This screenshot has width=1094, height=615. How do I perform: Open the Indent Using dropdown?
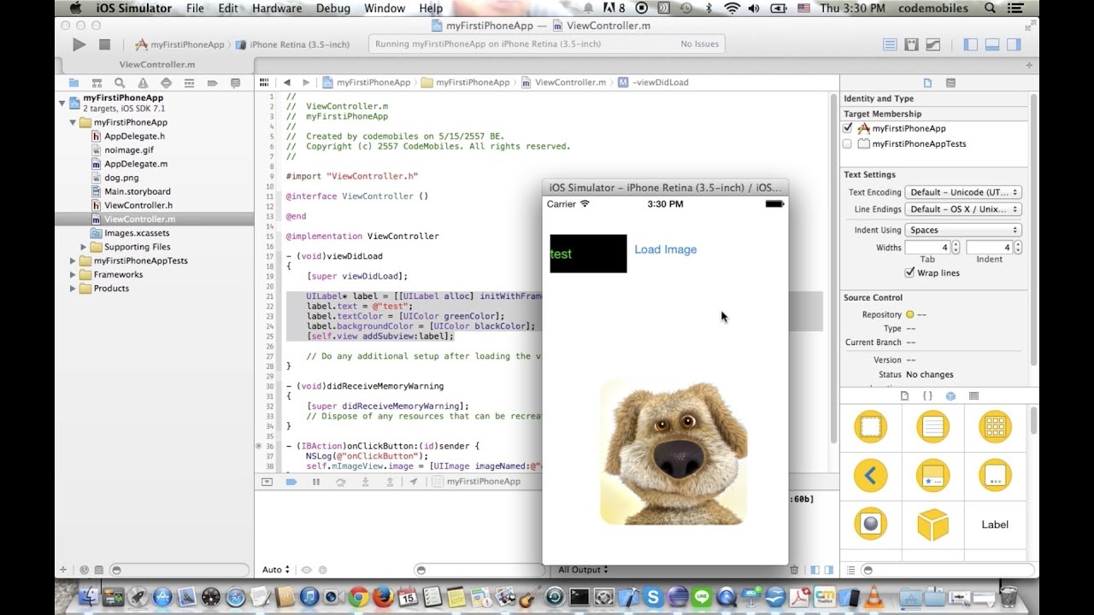pyautogui.click(x=963, y=230)
